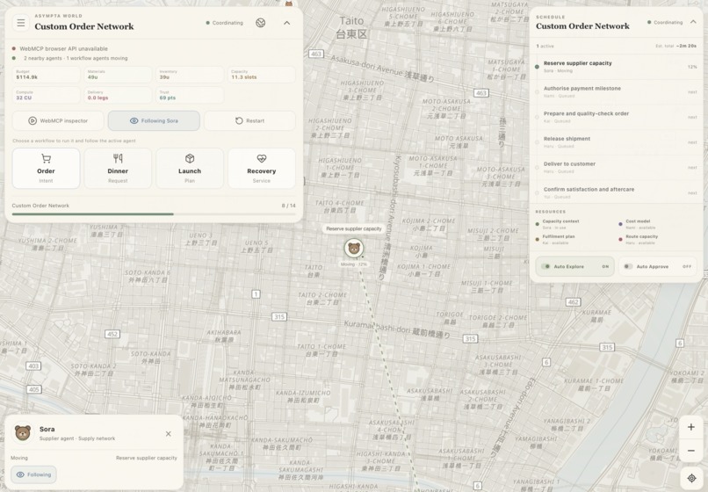The width and height of the screenshot is (708, 492).
Task: Restart the workflow
Action: pos(249,120)
